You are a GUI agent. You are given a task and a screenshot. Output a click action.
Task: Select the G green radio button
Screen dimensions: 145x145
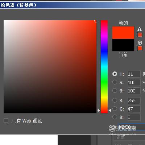coord(115,108)
